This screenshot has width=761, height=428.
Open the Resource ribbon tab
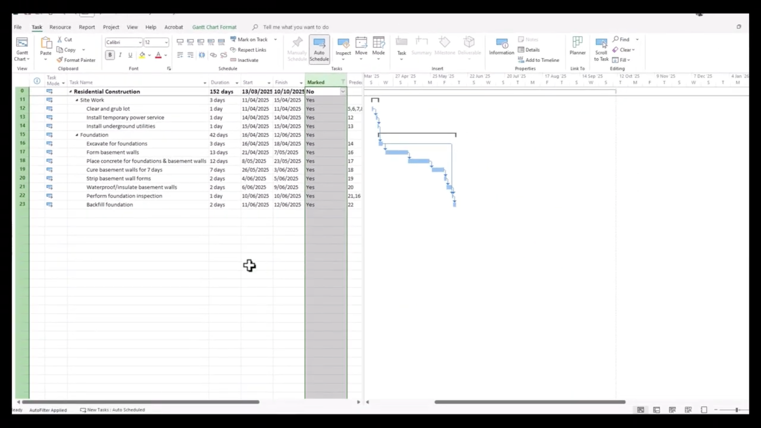point(60,27)
